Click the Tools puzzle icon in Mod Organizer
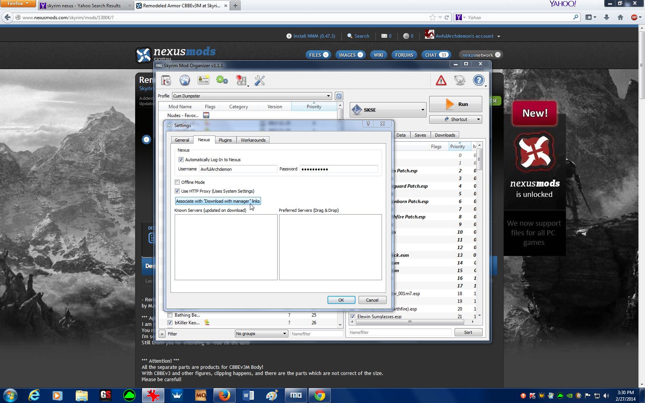The width and height of the screenshot is (645, 403). click(x=241, y=80)
